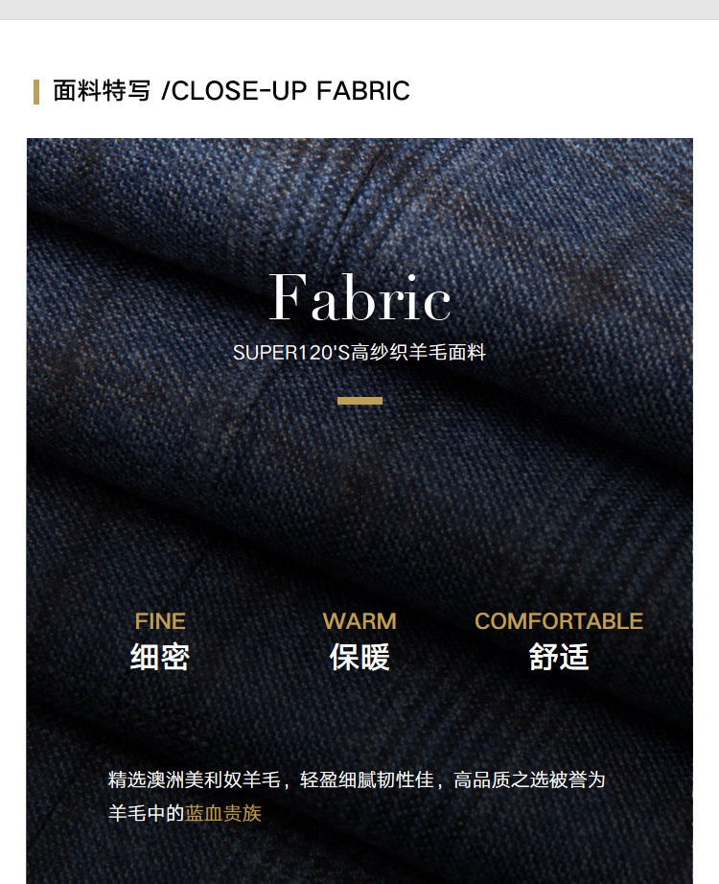Click CLOSE-UP FABRIC English heading text
This screenshot has height=884, width=719.
[x=290, y=91]
